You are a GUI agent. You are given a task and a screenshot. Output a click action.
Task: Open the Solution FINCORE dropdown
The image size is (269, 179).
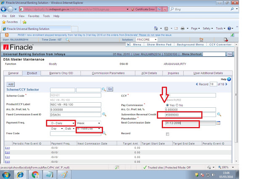[147, 39]
